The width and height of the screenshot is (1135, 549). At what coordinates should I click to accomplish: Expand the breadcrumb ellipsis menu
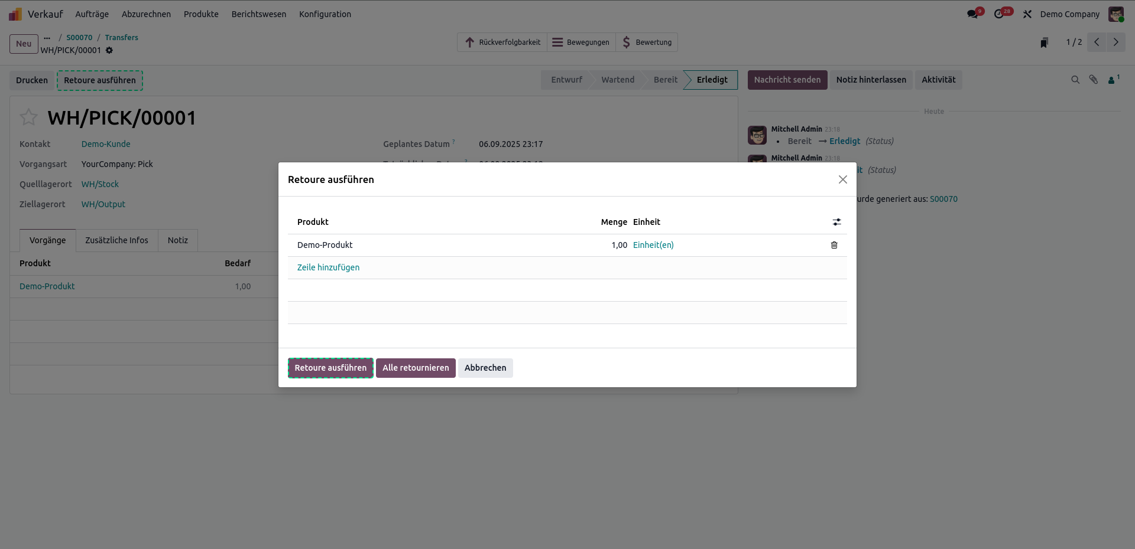pos(47,38)
